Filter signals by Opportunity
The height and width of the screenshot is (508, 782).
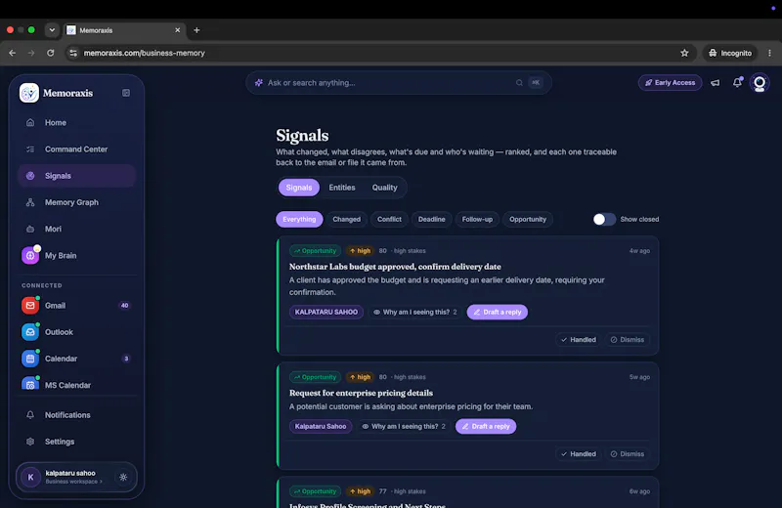click(528, 220)
